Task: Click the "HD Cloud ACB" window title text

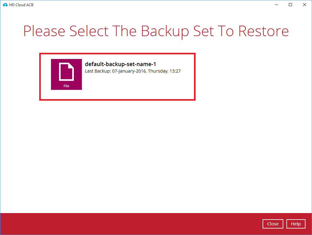Action: point(21,5)
